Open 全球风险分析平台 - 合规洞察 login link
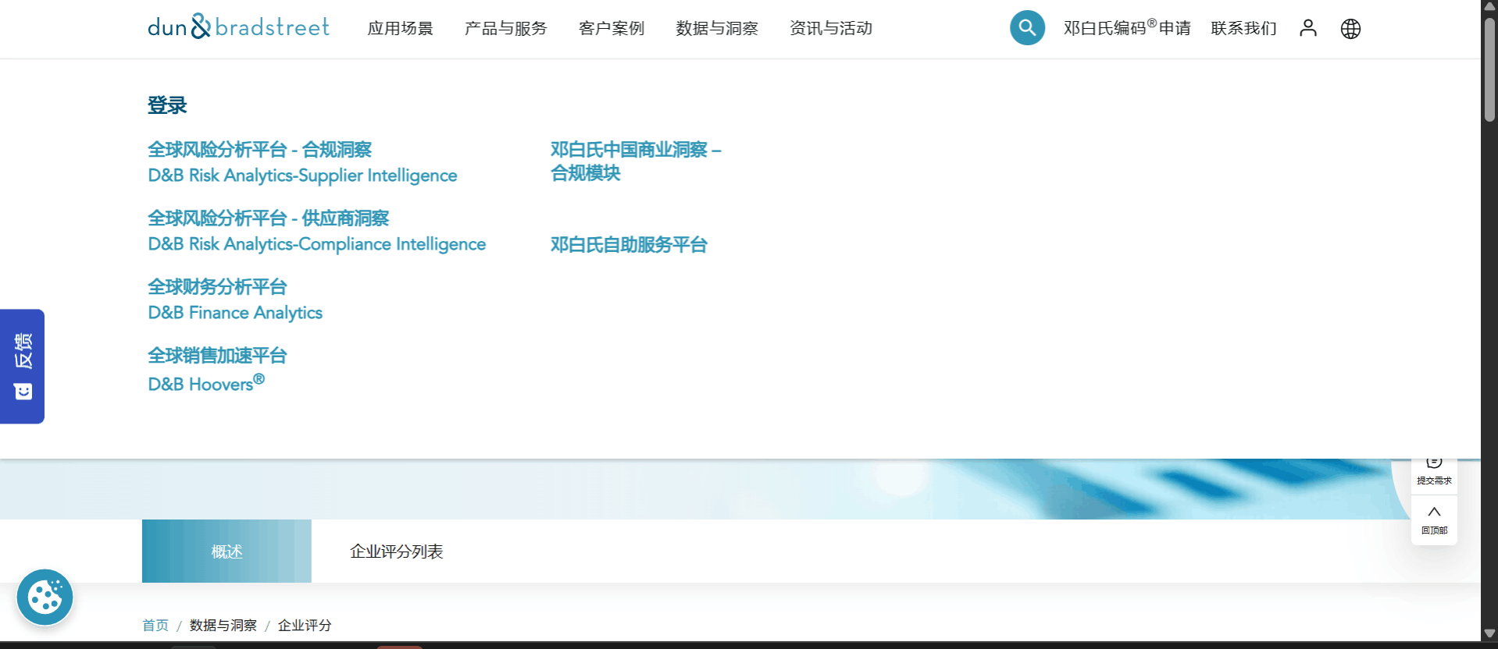1498x649 pixels. [302, 162]
